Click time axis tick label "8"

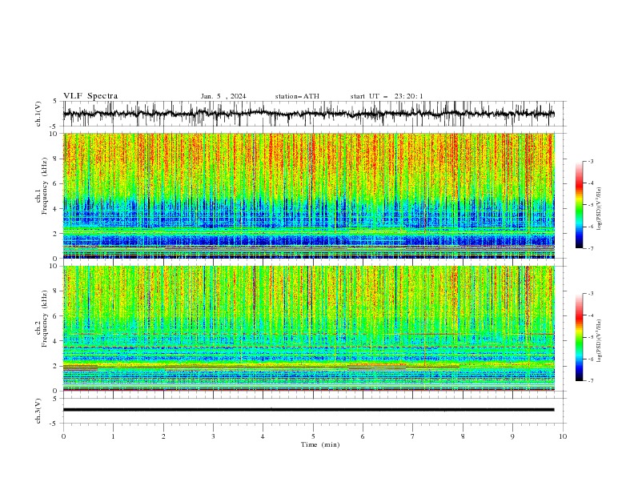click(x=463, y=436)
